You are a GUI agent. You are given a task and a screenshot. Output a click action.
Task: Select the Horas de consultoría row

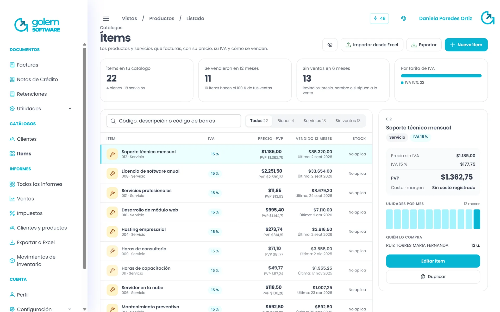point(236,251)
